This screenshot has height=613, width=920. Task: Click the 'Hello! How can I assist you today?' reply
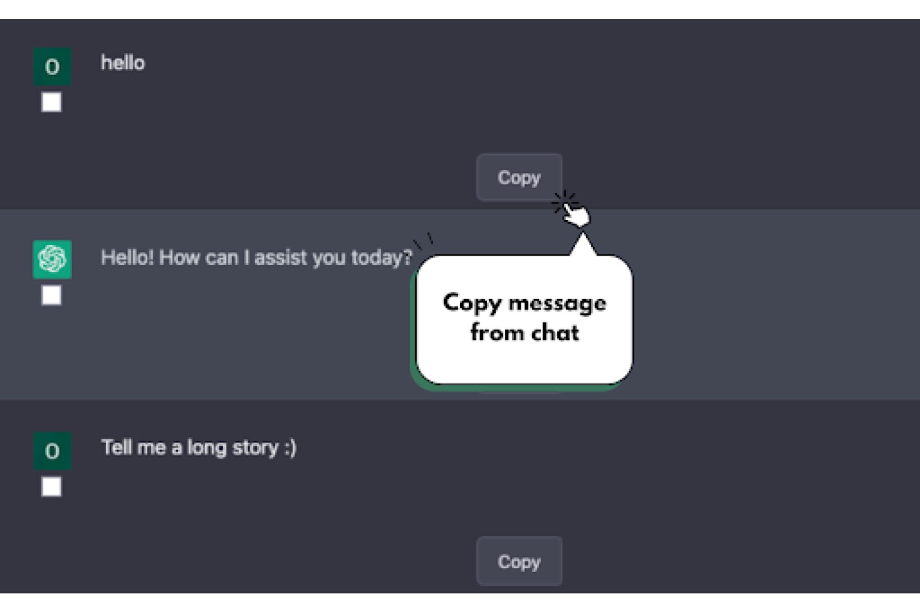click(x=256, y=257)
